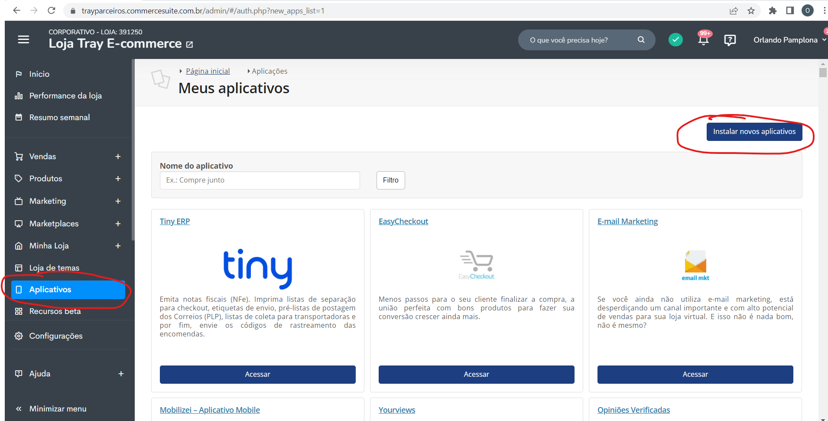Open notifications bell icon

pyautogui.click(x=704, y=40)
